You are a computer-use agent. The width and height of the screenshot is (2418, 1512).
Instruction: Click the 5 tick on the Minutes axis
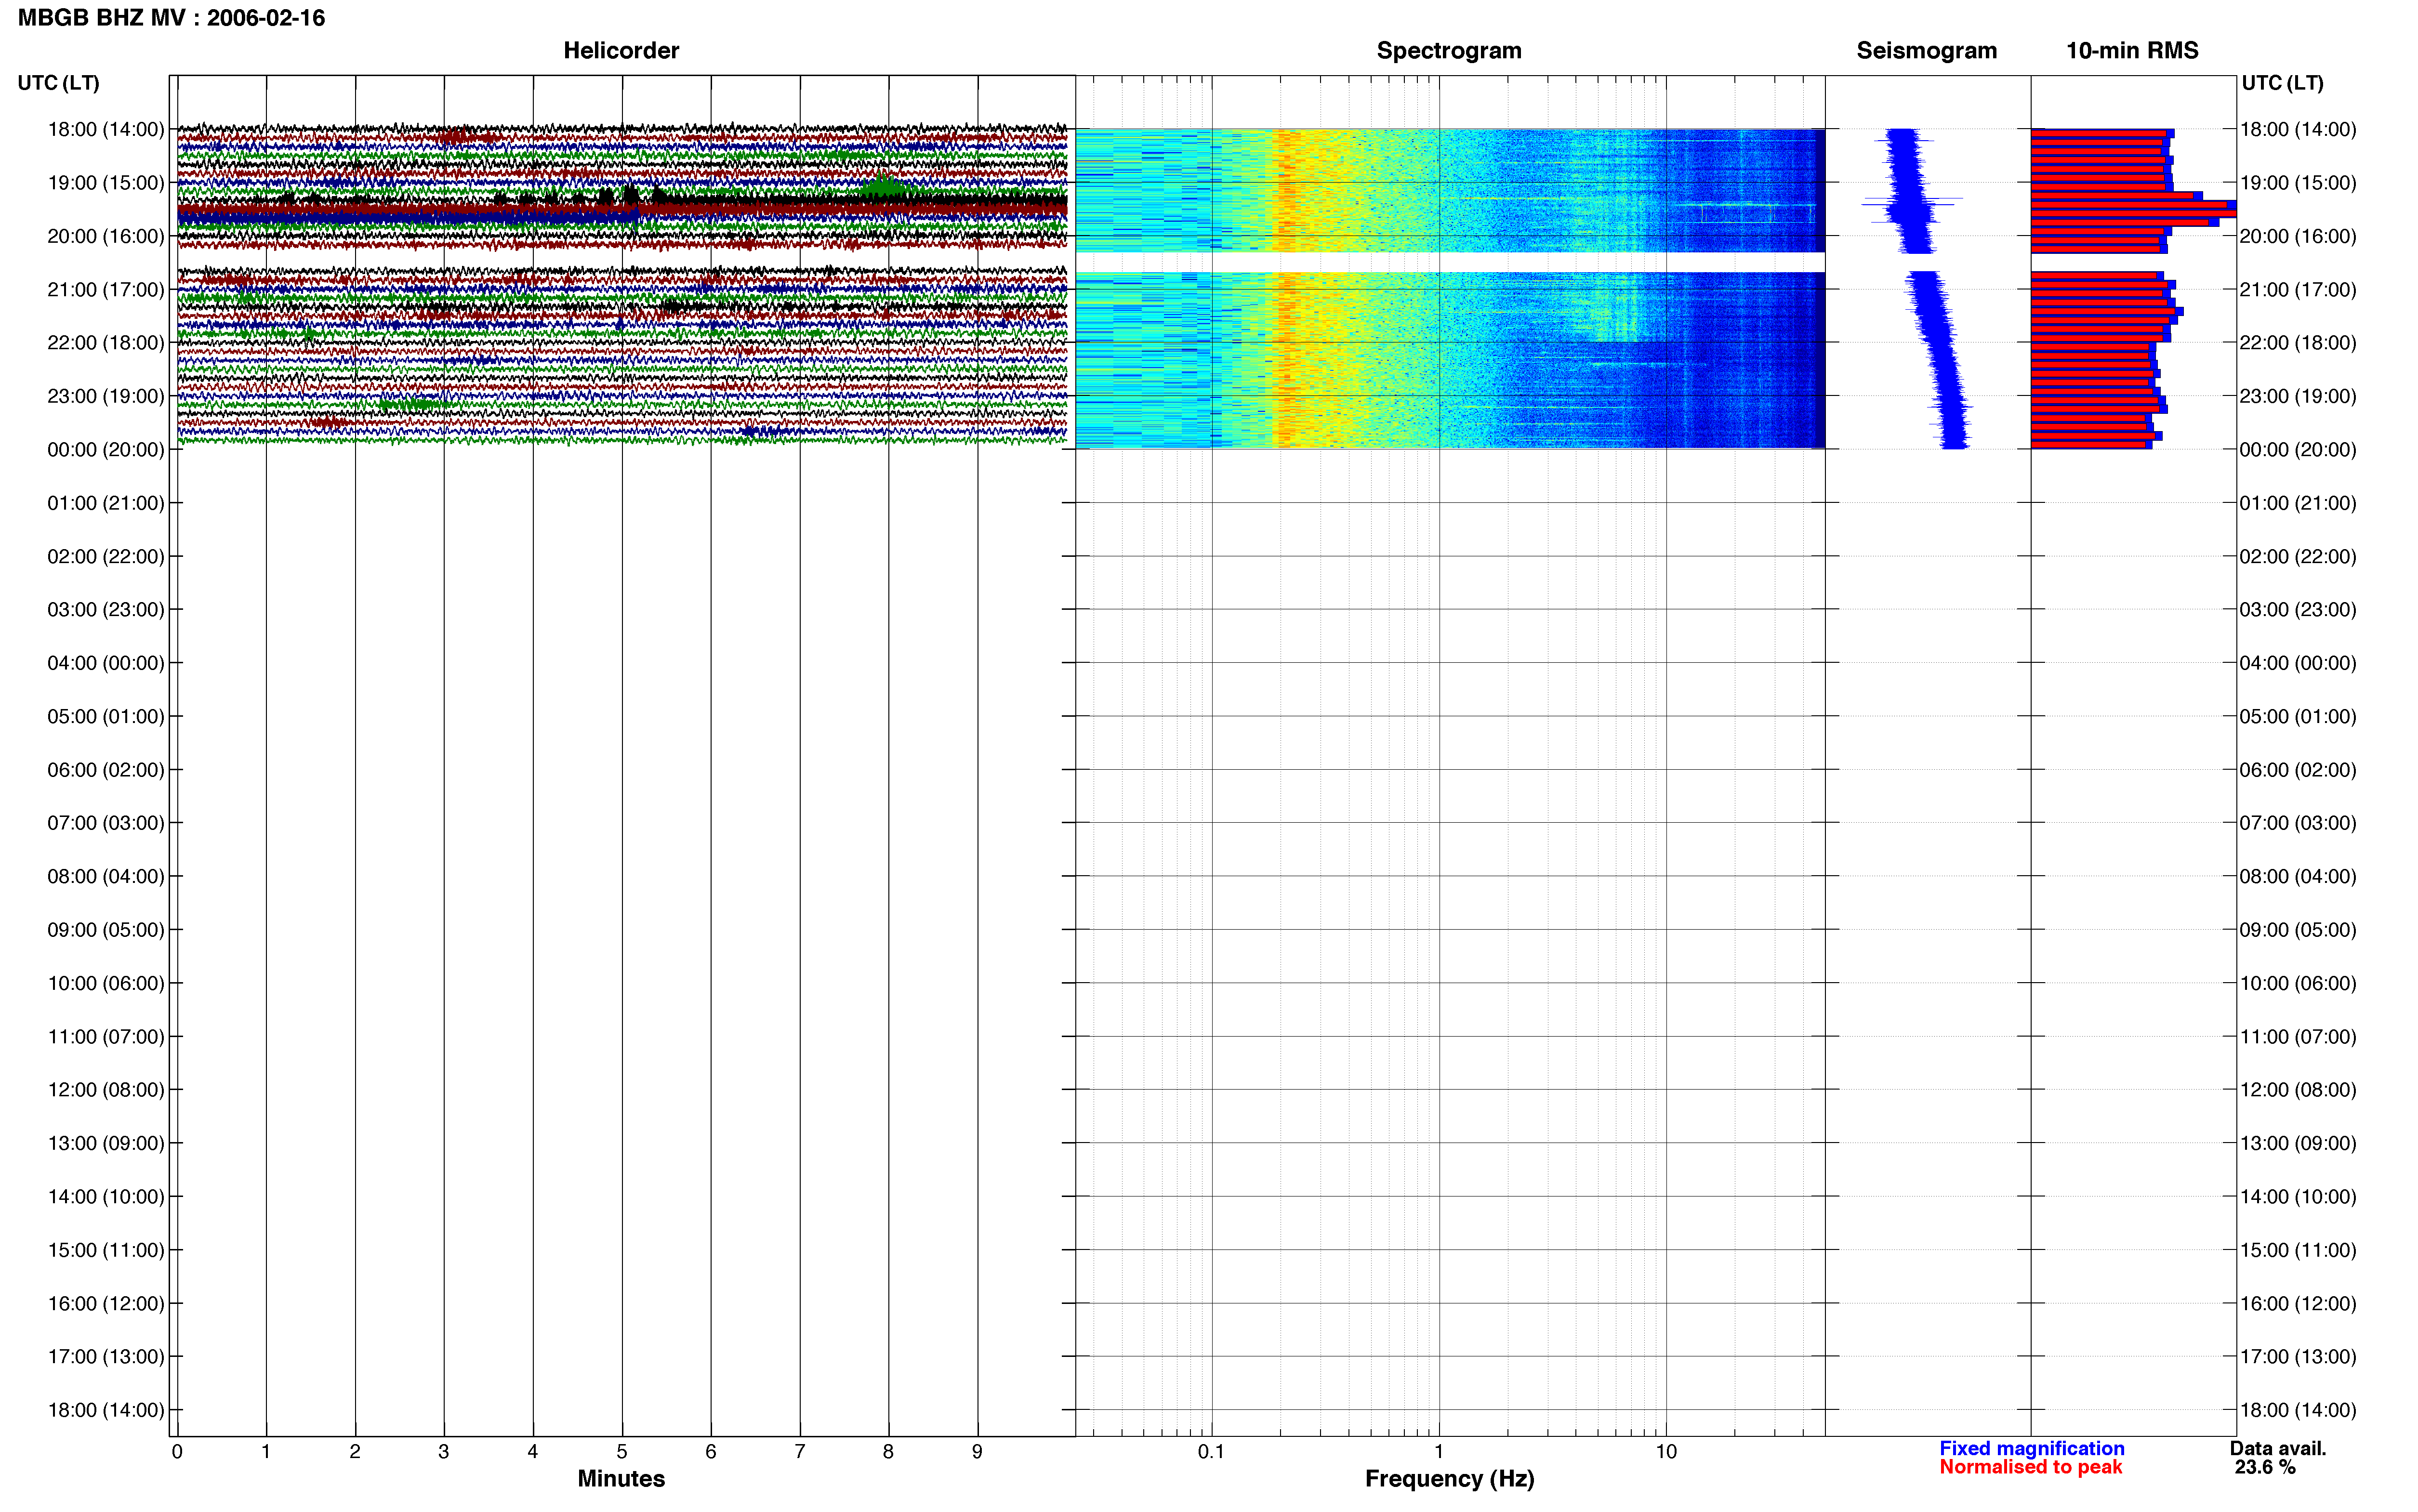click(622, 1452)
